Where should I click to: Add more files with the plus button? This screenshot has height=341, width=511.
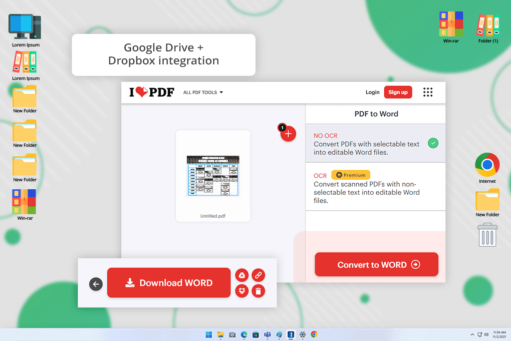(288, 134)
